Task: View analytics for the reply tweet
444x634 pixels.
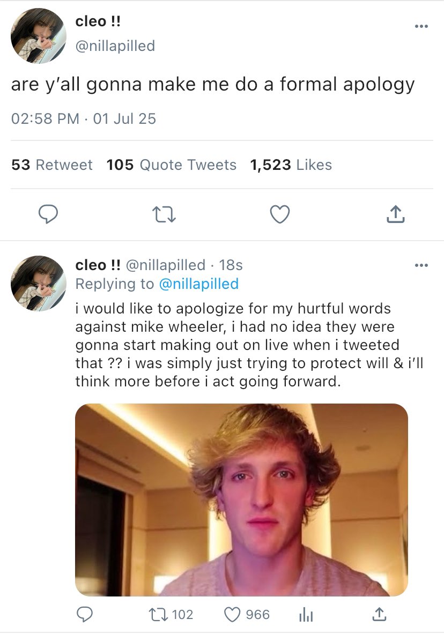Action: [305, 614]
